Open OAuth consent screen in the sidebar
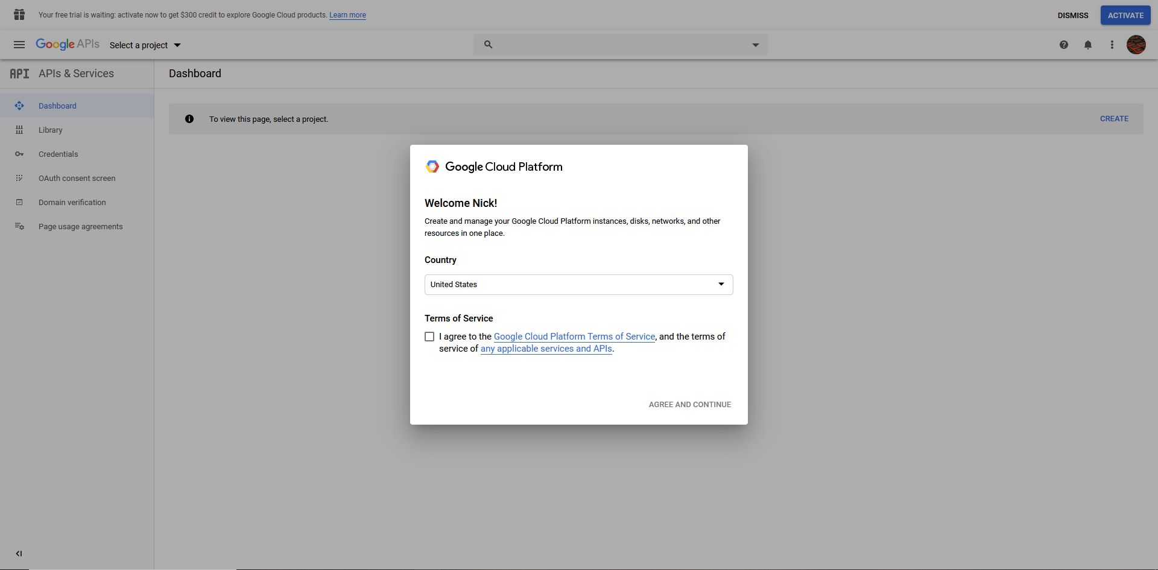The height and width of the screenshot is (570, 1158). 77,178
